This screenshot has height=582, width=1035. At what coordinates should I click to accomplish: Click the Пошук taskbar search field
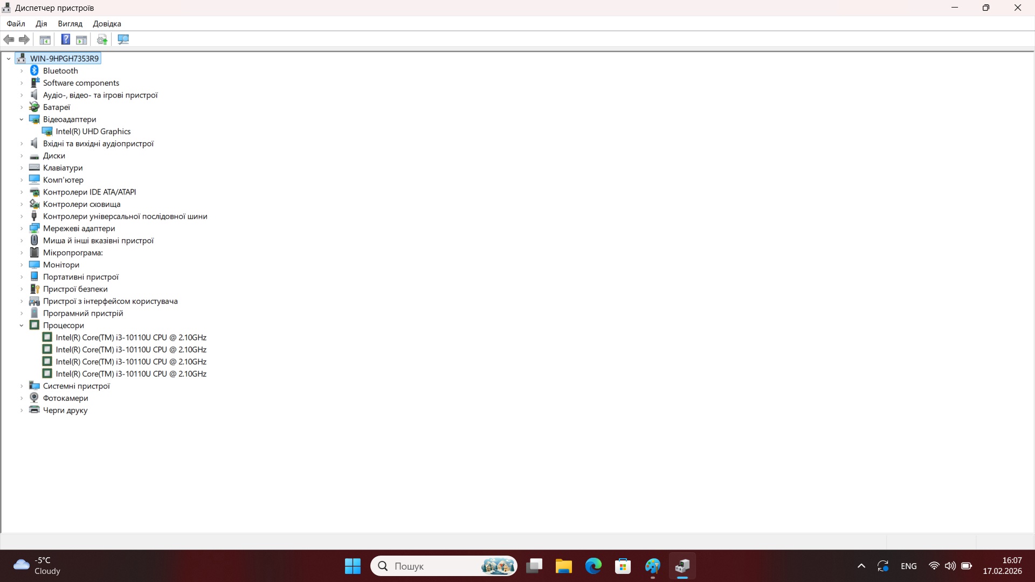(431, 566)
